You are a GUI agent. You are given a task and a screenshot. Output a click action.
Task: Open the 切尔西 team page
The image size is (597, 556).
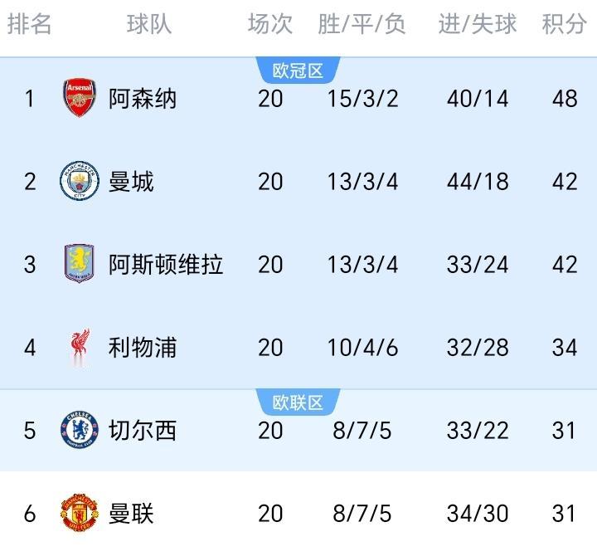click(143, 431)
